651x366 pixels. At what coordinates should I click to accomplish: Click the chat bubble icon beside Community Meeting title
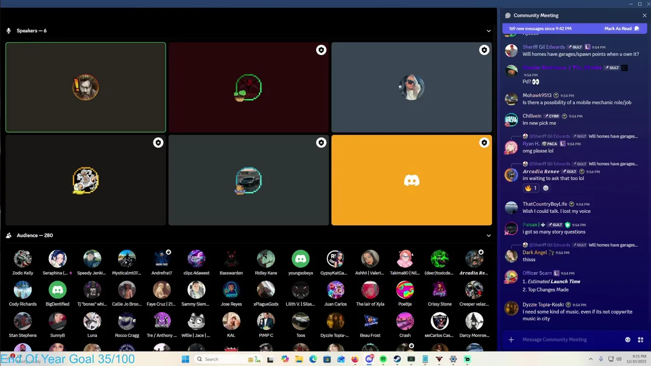pos(508,15)
